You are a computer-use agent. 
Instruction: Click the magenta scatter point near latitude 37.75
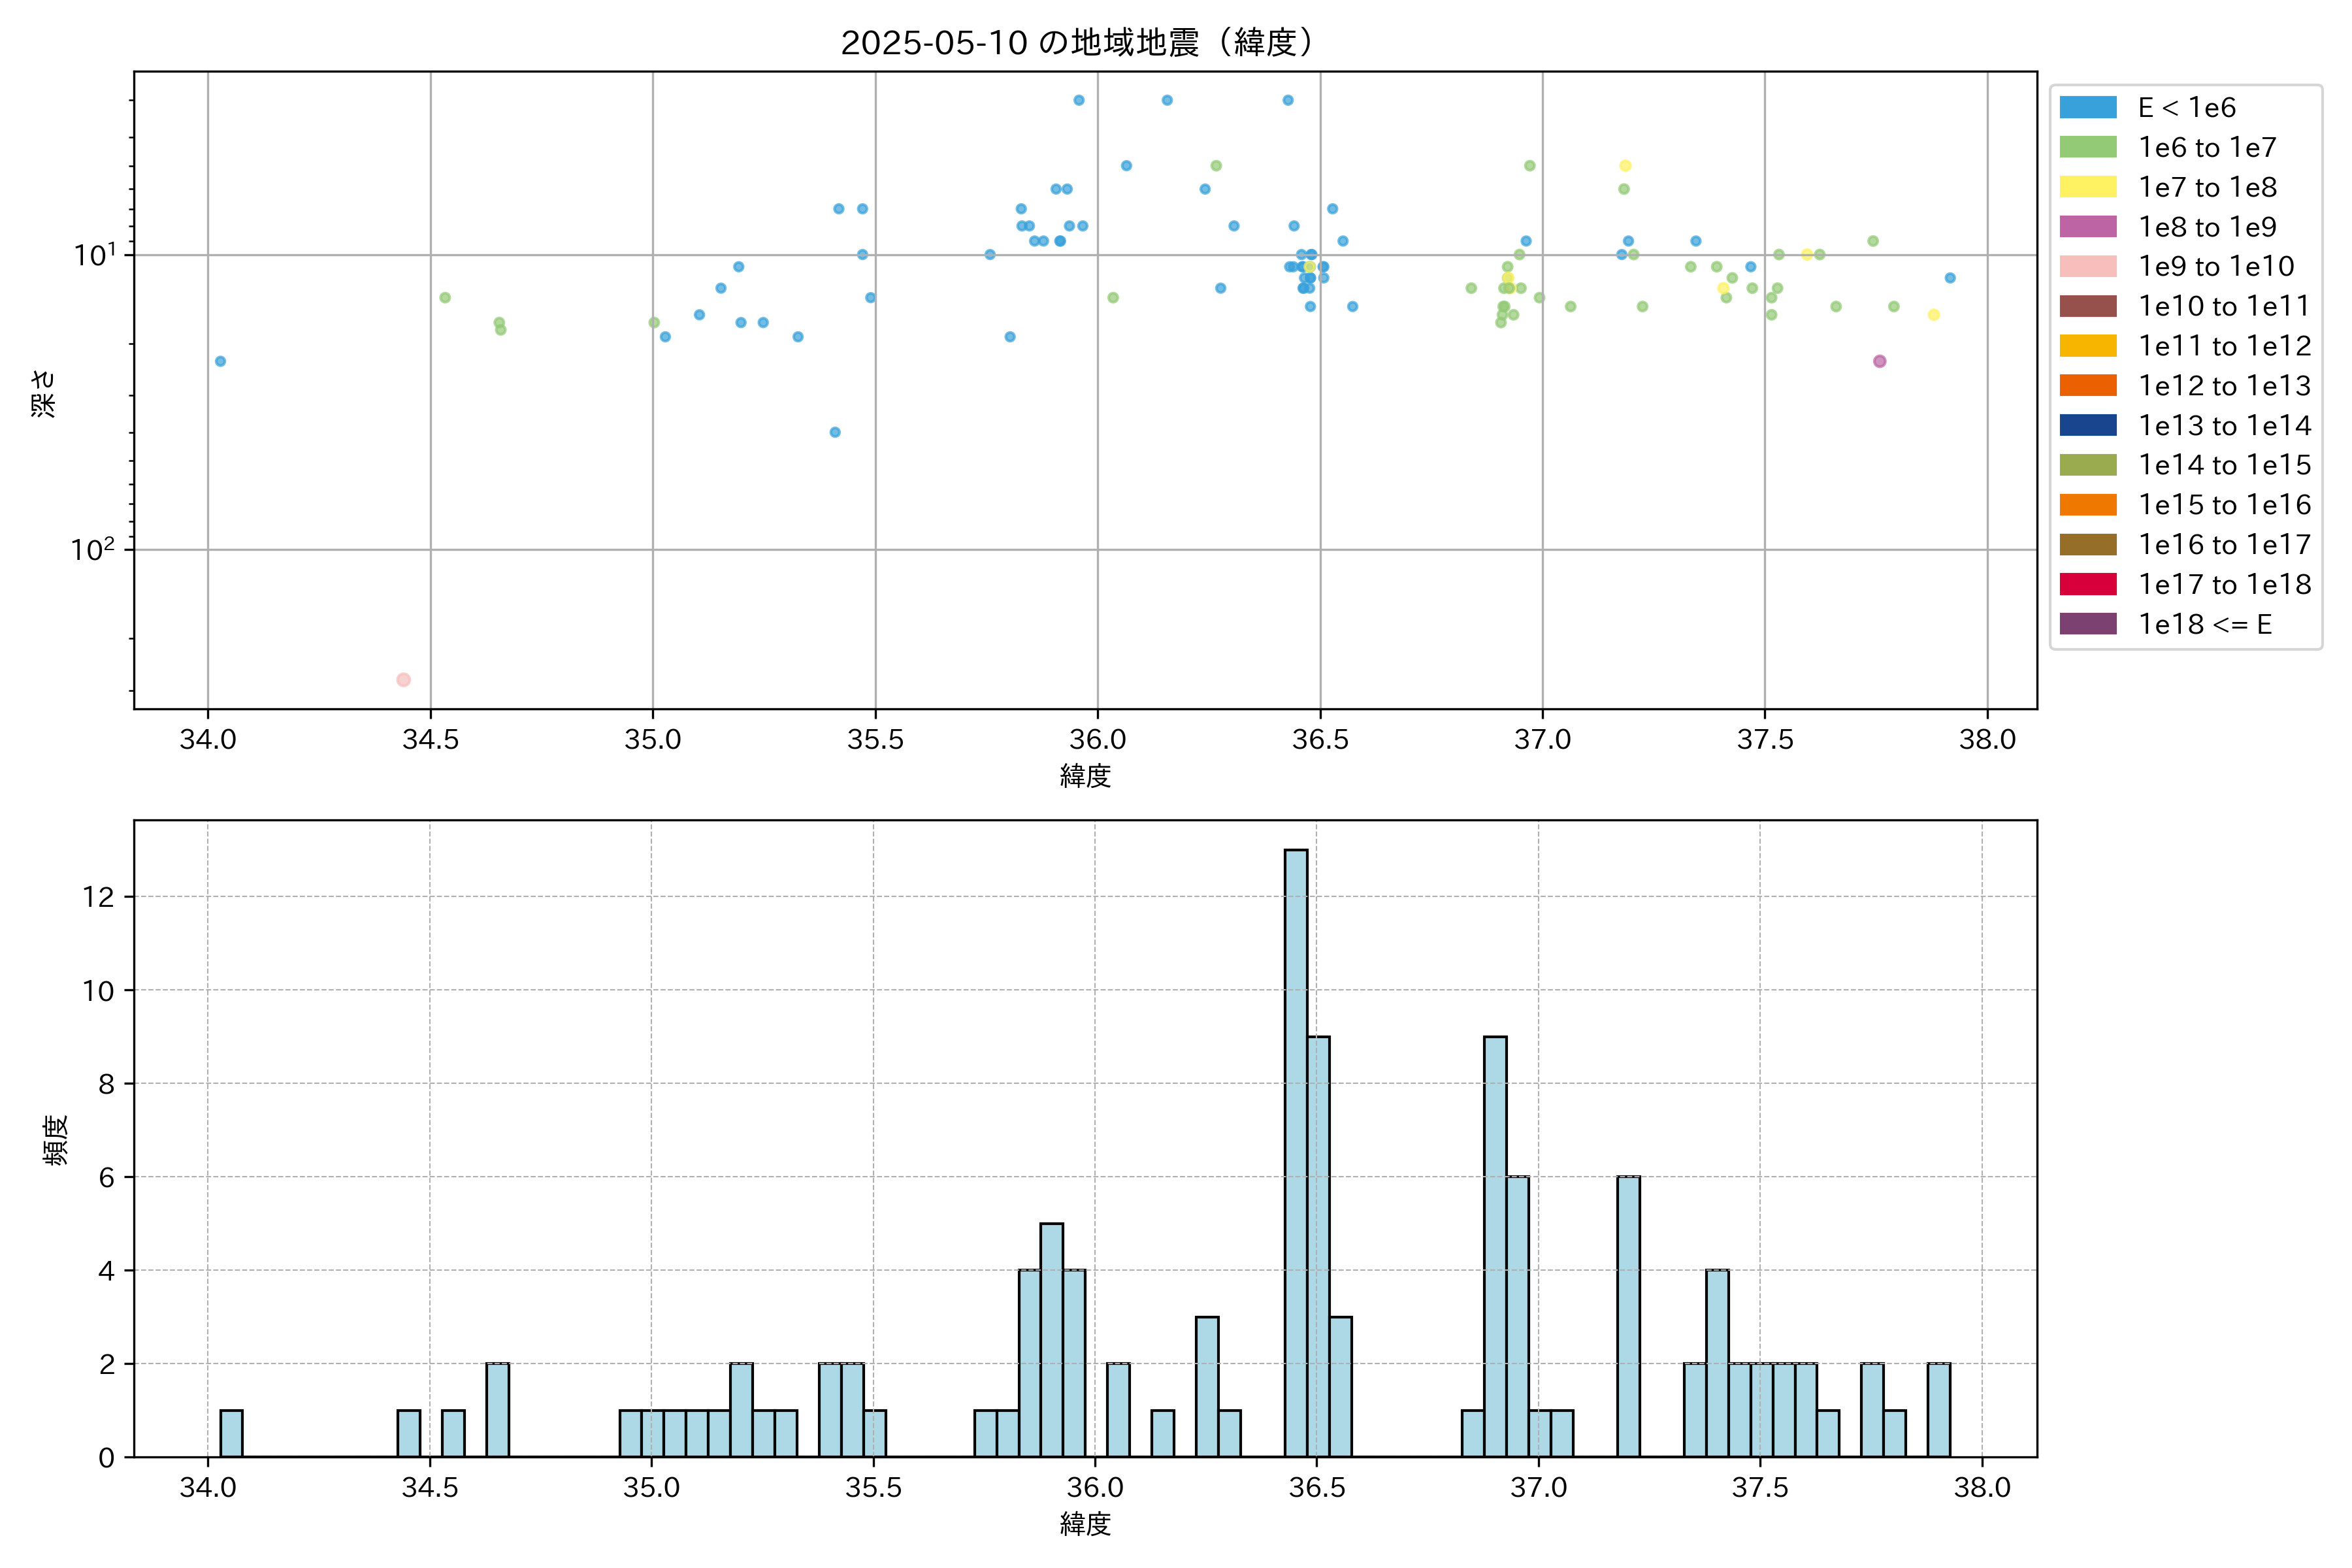[1879, 361]
